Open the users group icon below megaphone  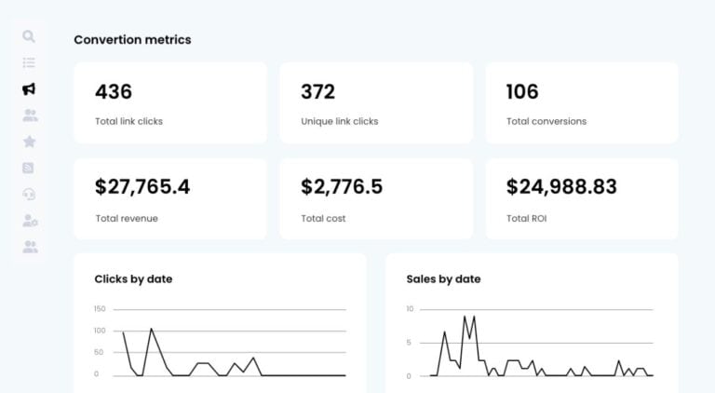30,115
